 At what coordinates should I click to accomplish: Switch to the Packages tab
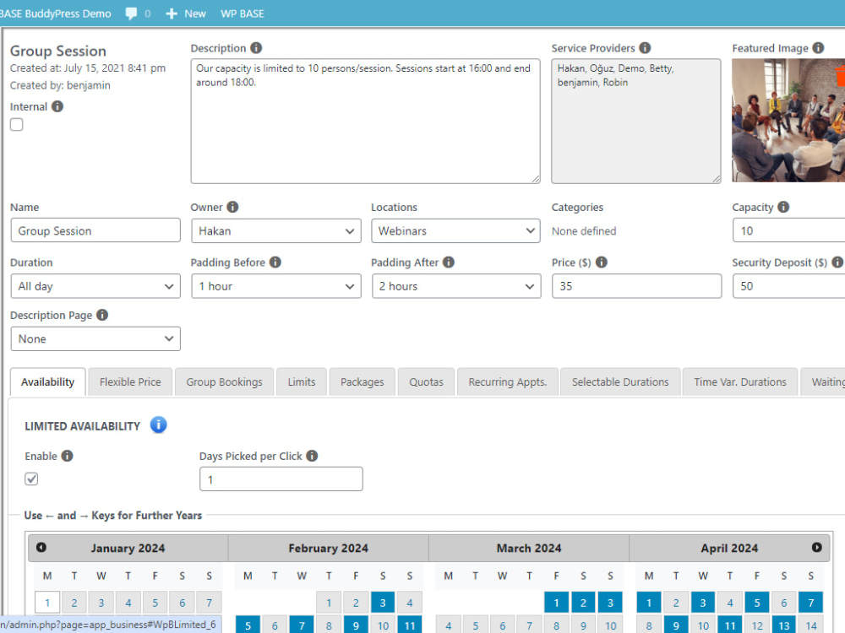coord(363,382)
